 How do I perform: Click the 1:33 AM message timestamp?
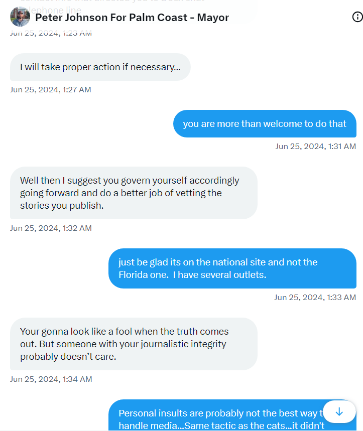(315, 298)
